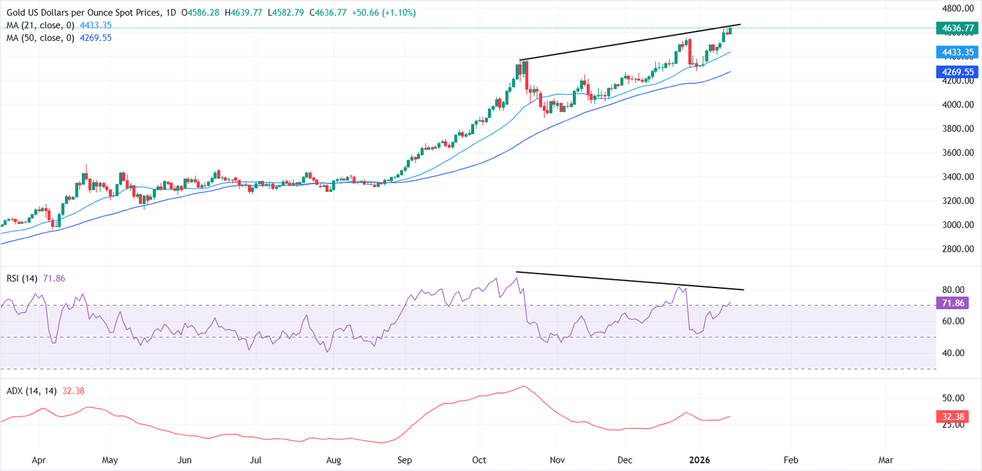
Task: Click the Feb label on time axis
Action: point(791,459)
